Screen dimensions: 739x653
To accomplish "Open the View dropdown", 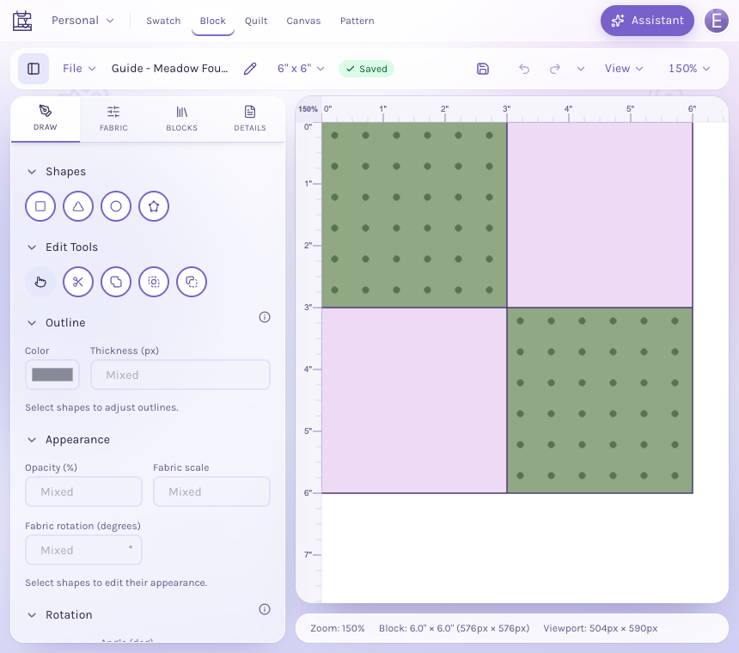I will (x=624, y=69).
